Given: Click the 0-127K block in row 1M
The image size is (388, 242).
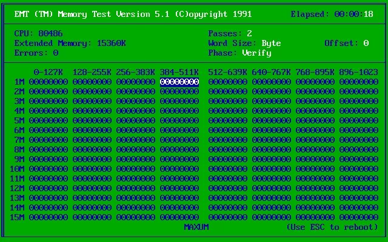Looking at the screenshot, I should pyautogui.click(x=48, y=82).
